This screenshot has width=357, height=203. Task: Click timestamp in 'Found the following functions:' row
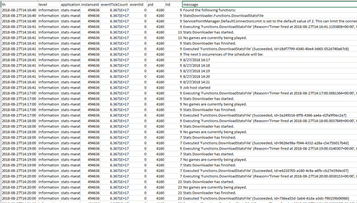(x=19, y=10)
